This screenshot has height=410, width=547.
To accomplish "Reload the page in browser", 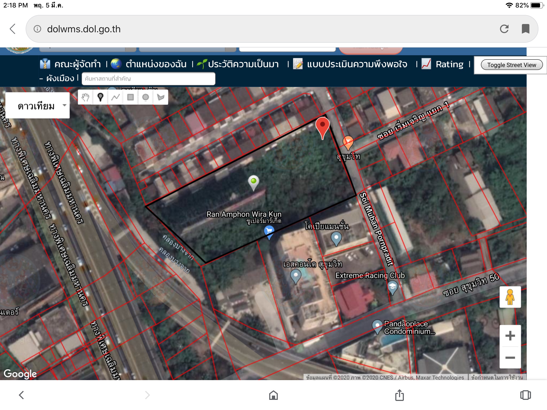I will 504,29.
